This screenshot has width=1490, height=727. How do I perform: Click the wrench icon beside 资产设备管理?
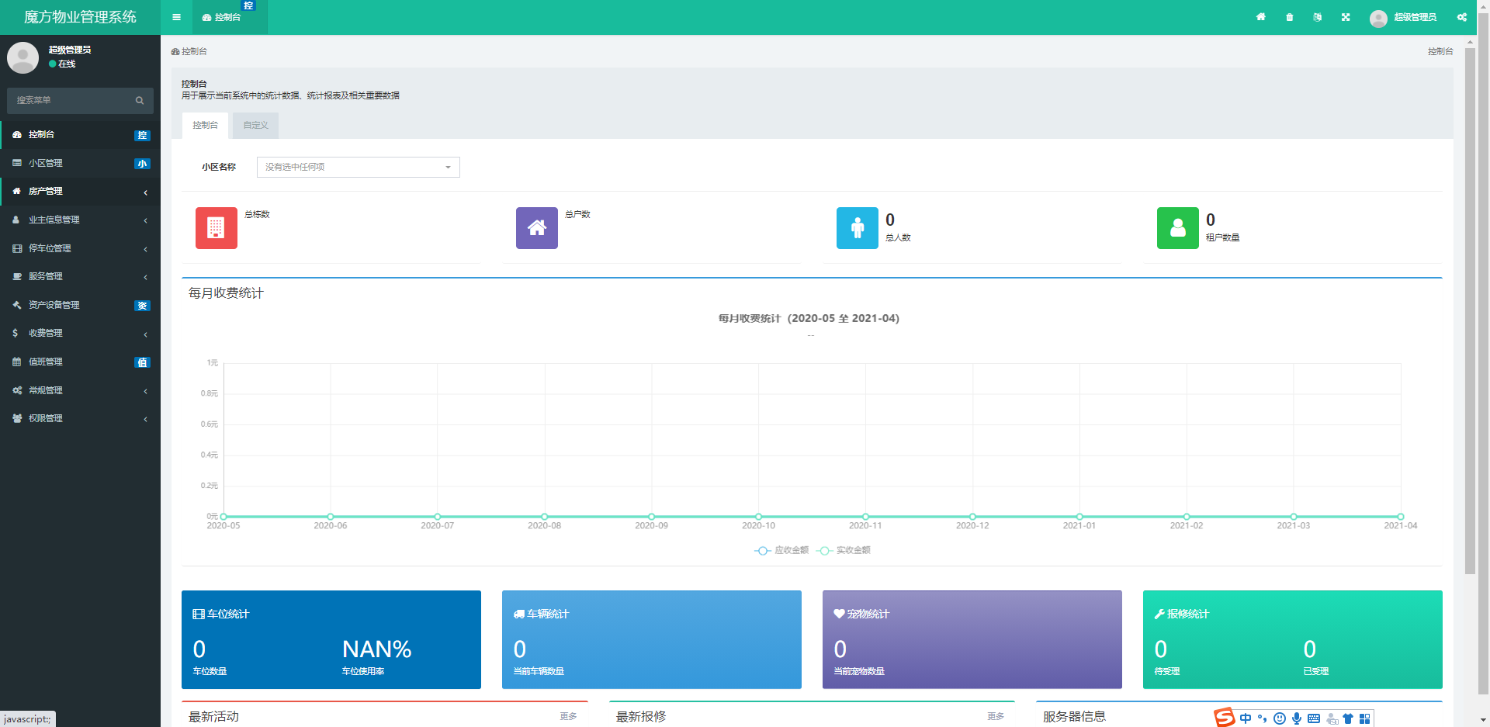17,305
